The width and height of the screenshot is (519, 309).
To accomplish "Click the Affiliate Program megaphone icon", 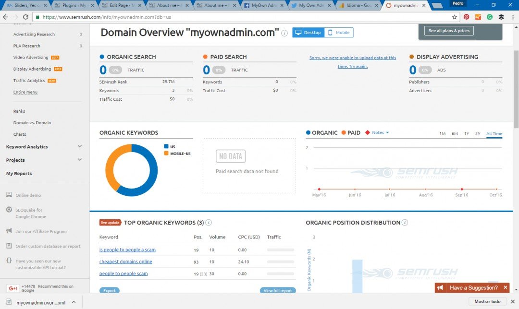I will 9,231.
